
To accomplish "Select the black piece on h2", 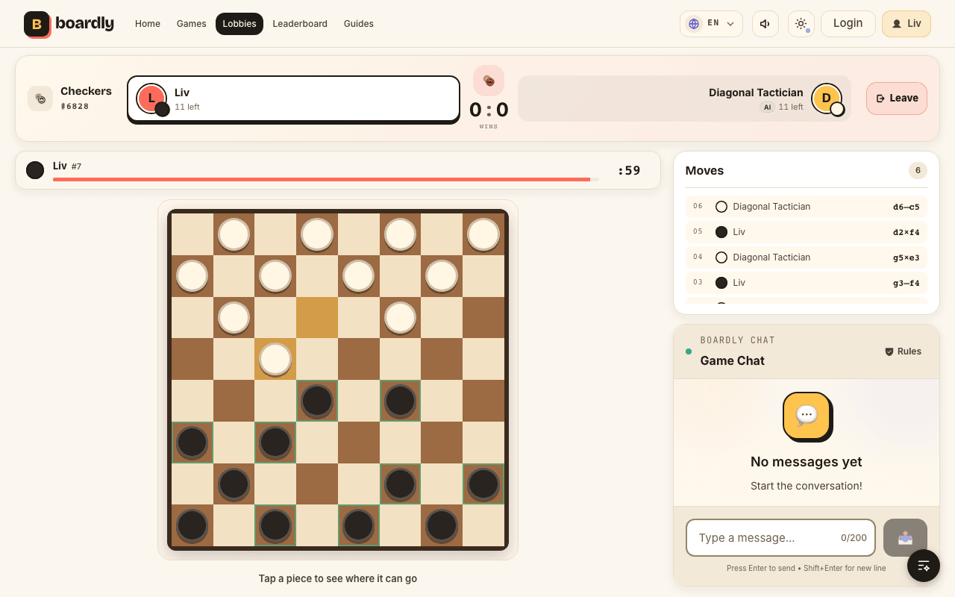I will point(483,484).
